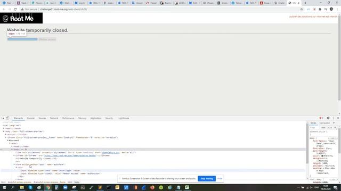Expand the script node

pyautogui.click(x=6, y=134)
